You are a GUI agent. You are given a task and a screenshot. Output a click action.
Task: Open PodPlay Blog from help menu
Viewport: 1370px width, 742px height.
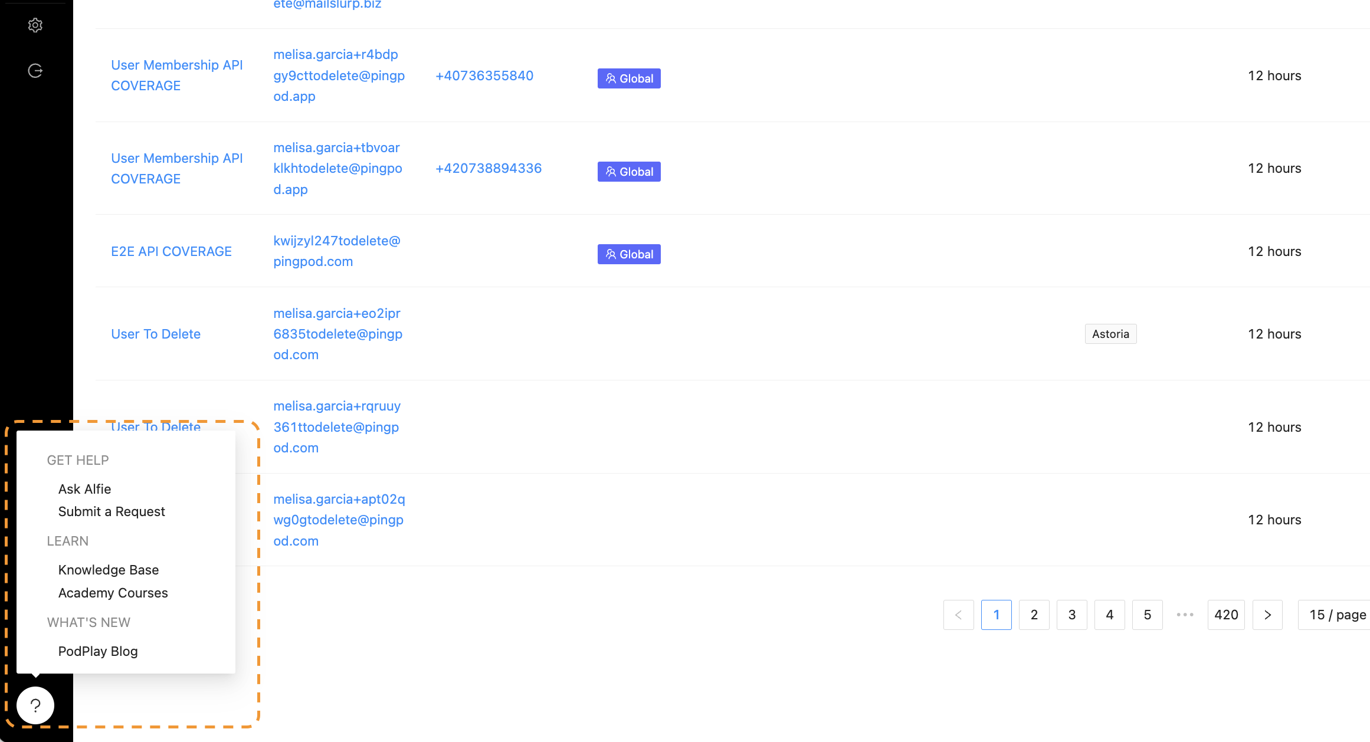tap(98, 651)
